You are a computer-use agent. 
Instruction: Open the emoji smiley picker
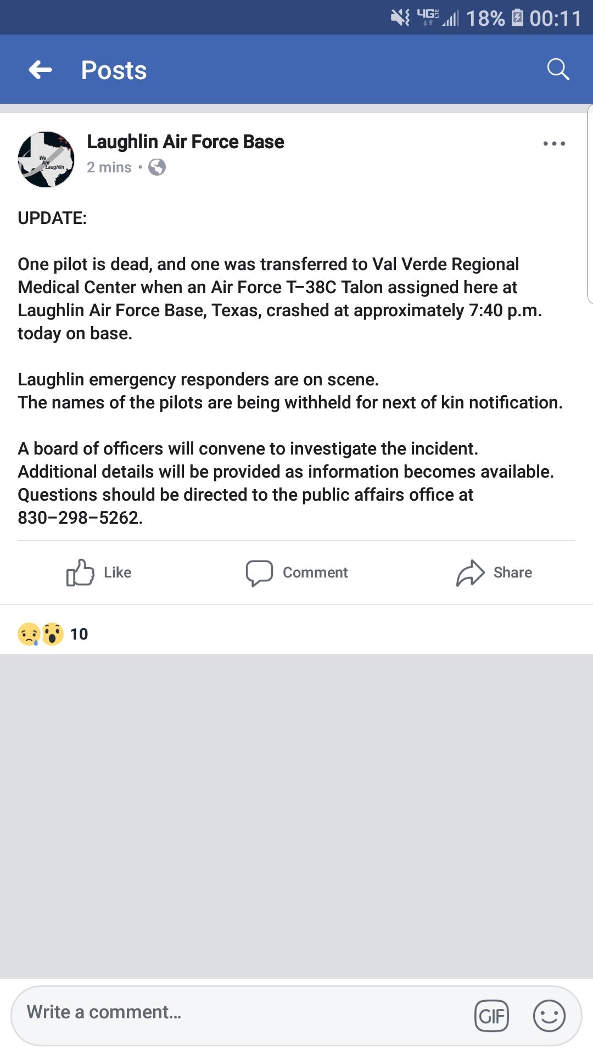(549, 1016)
